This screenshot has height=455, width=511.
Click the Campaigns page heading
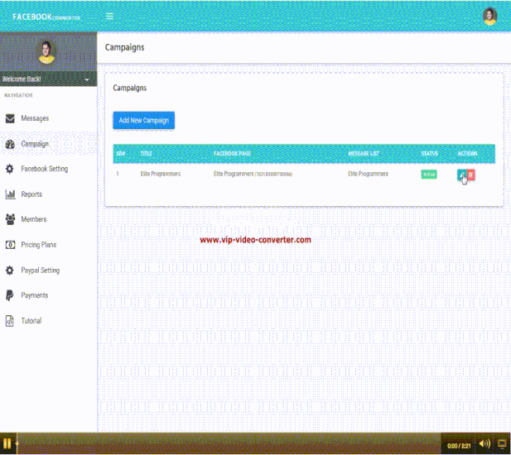124,47
